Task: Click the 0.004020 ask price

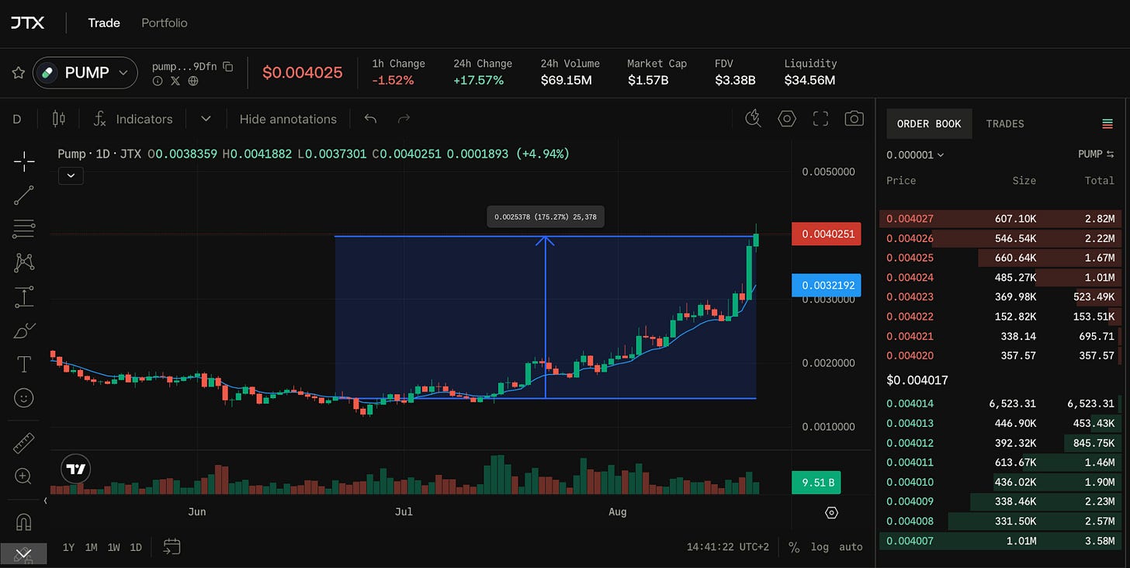Action: [x=910, y=355]
